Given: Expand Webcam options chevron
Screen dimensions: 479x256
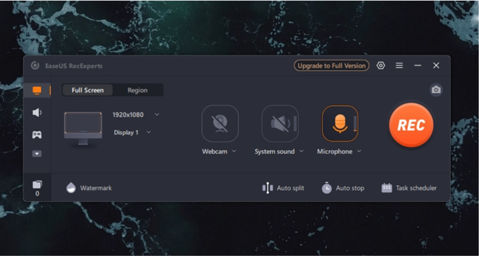Looking at the screenshot, I should 234,151.
